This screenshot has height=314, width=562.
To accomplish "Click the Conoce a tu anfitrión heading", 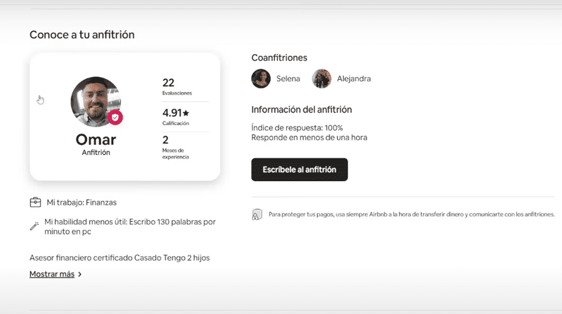I will tap(82, 34).
